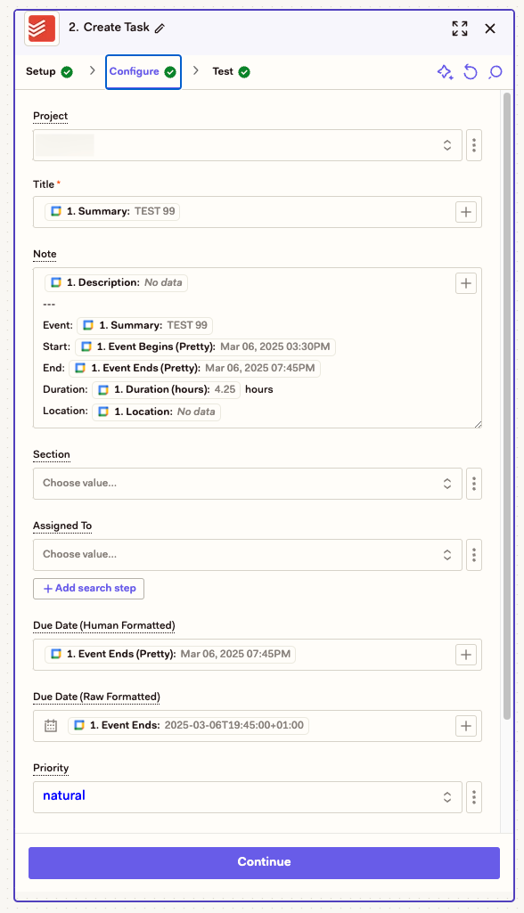The height and width of the screenshot is (913, 524).
Task: Click the Todoist app icon in header
Action: [42, 29]
